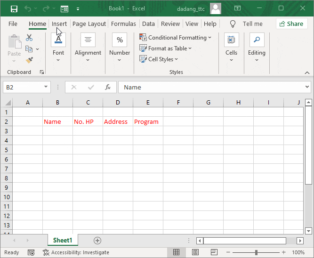Screen dimensions: 314x258
Task: Click Accessibility: Investigate in status bar
Action: [76, 252]
